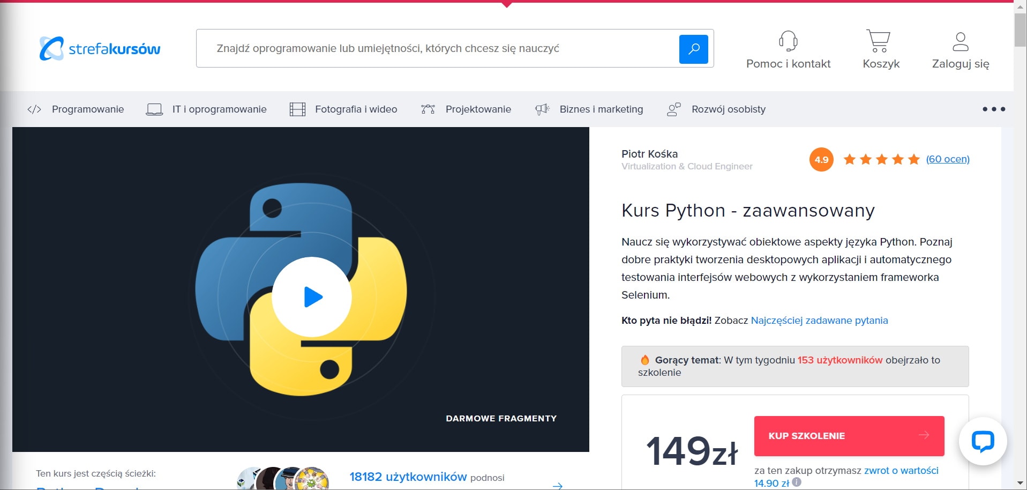Image resolution: width=1027 pixels, height=490 pixels.
Task: Click the orange 4.9 rating badge
Action: point(821,159)
